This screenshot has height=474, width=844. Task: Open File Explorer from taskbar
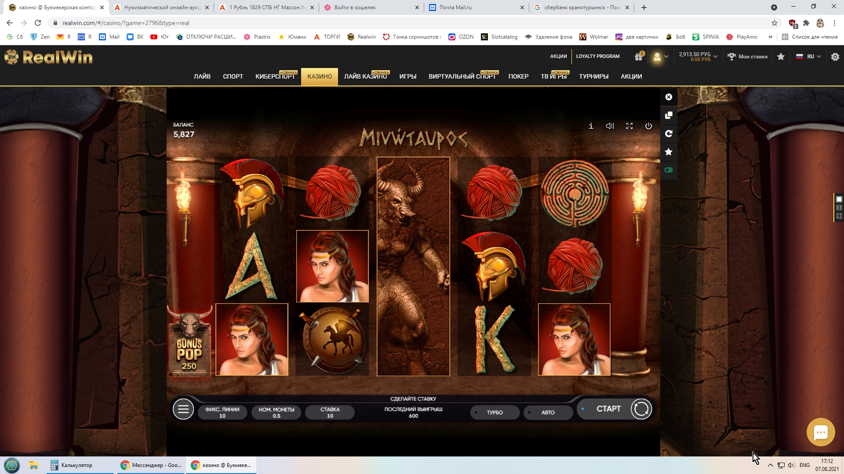33,465
